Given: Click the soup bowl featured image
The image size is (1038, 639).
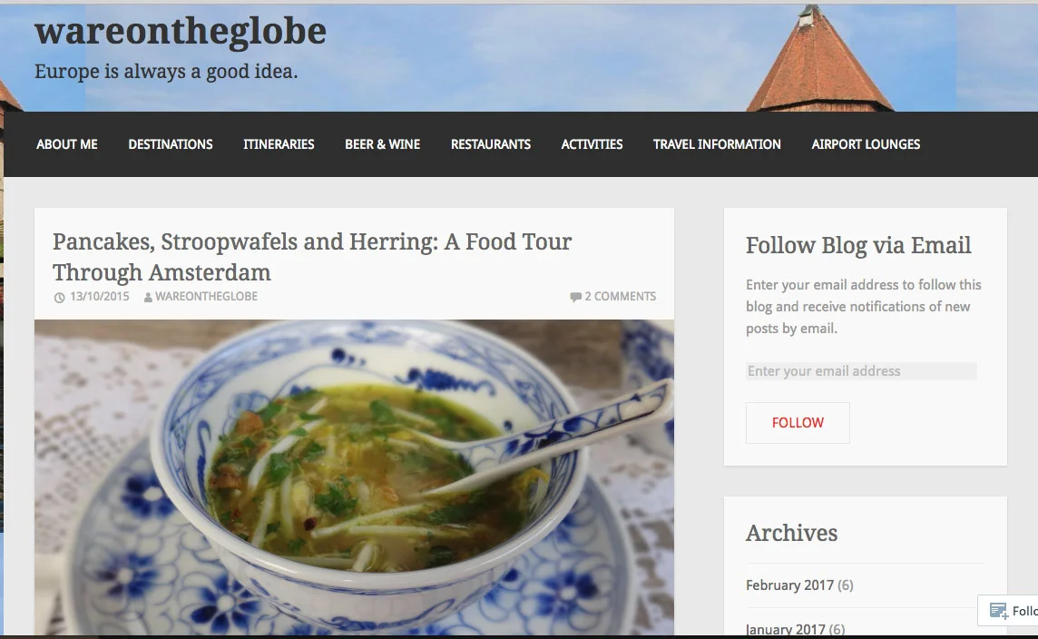Looking at the screenshot, I should [354, 477].
